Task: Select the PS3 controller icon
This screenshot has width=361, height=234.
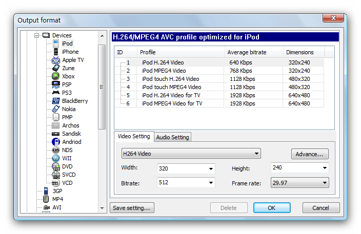Action: click(56, 93)
